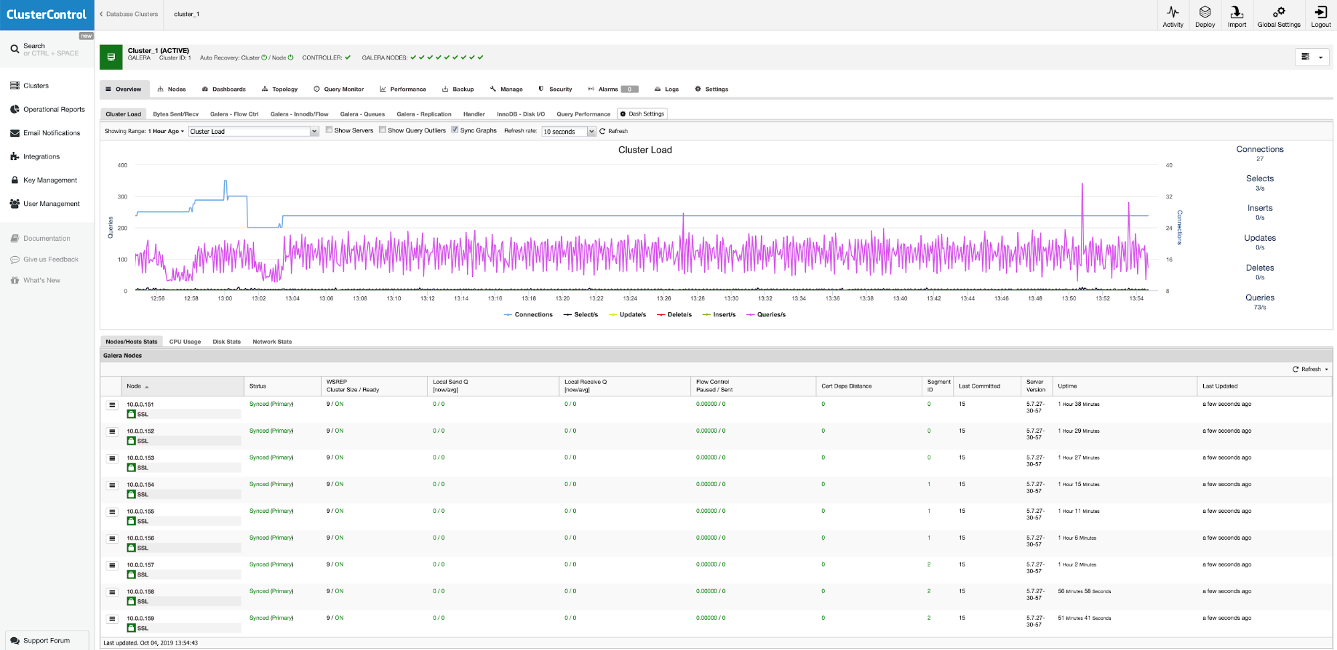Toggle the Sync Graphs checkbox
Viewport: 1337px width, 650px height.
click(455, 130)
